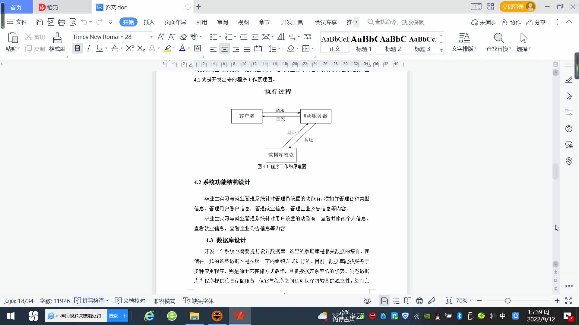
Task: Open eye protection mode icon in status bar
Action: (367, 301)
